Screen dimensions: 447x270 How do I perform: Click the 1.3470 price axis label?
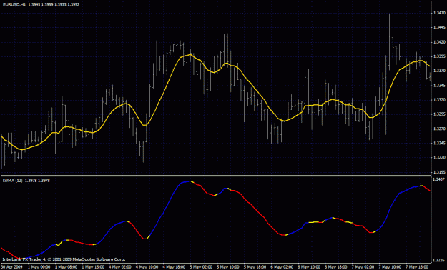click(439, 13)
